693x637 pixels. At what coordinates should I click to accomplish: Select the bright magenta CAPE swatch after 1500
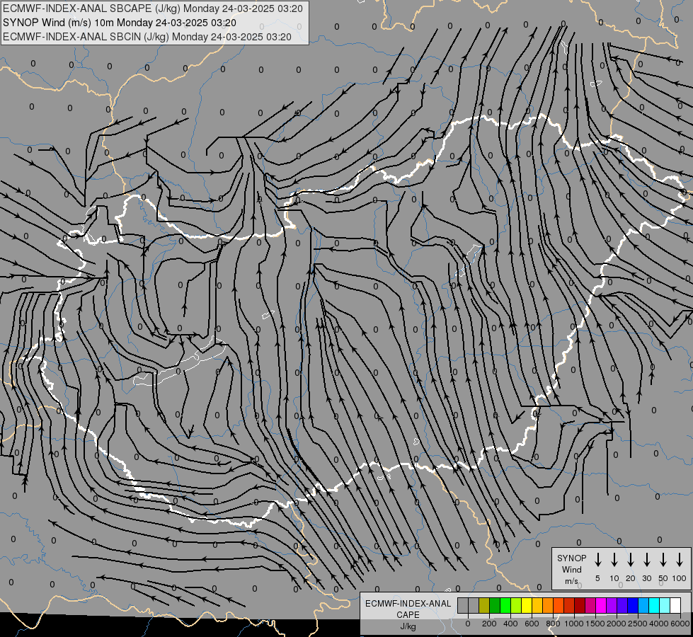point(601,605)
